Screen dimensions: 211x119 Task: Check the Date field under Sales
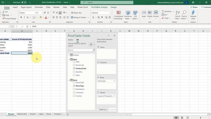[74, 62]
